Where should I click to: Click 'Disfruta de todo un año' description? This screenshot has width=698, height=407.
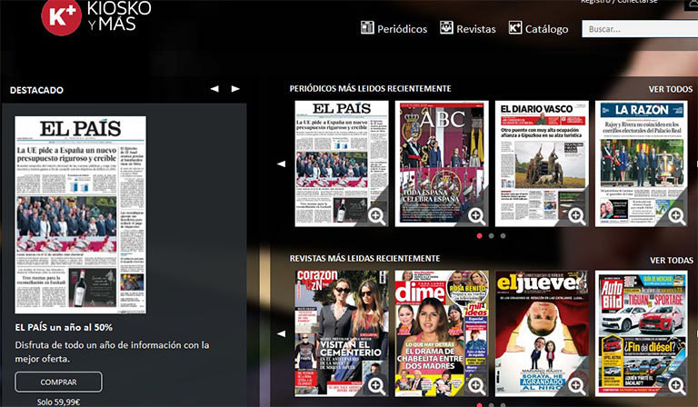click(x=112, y=352)
